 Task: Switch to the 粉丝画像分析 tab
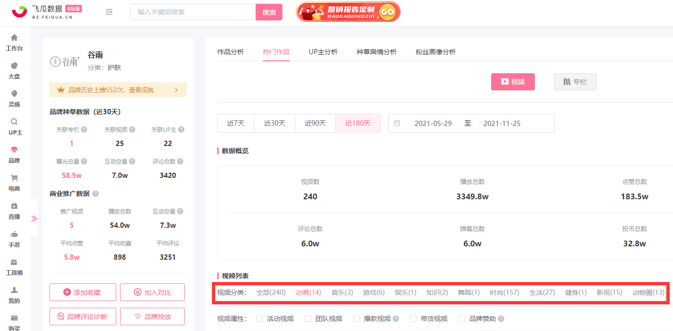436,52
